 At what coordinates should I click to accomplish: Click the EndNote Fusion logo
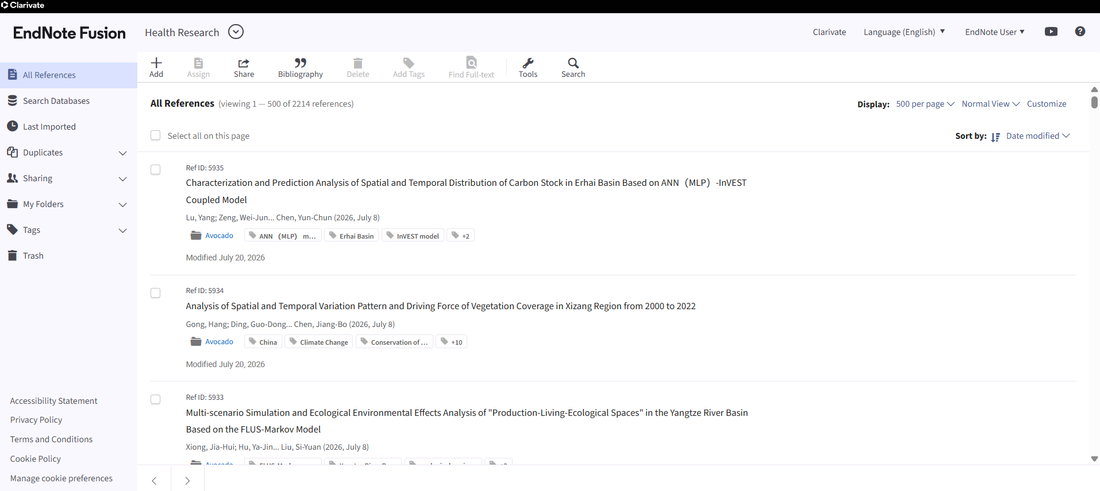click(x=69, y=33)
